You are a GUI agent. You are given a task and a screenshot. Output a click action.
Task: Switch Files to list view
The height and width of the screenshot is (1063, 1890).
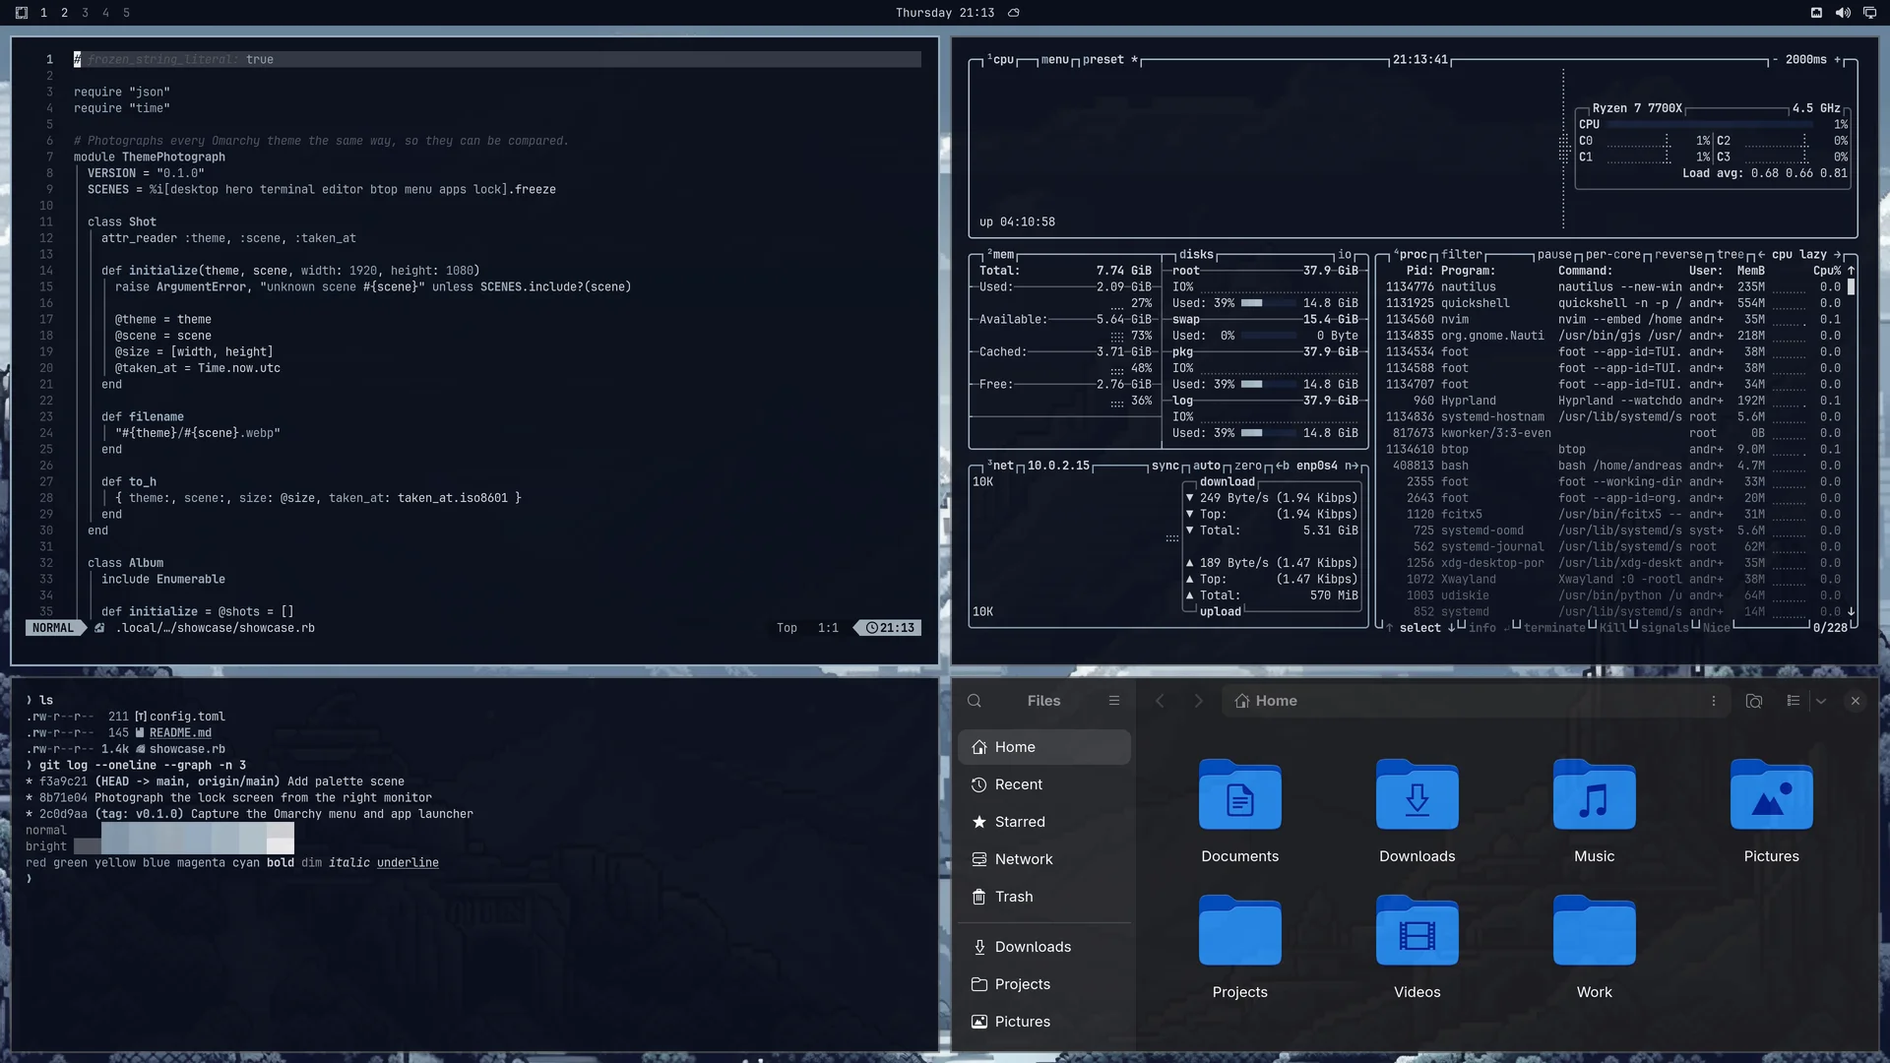[1793, 701]
